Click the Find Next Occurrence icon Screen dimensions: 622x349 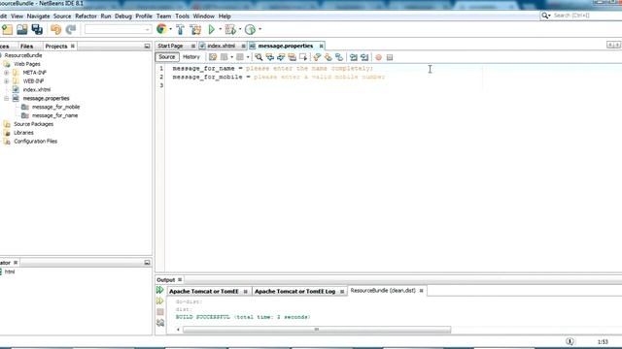coord(281,57)
